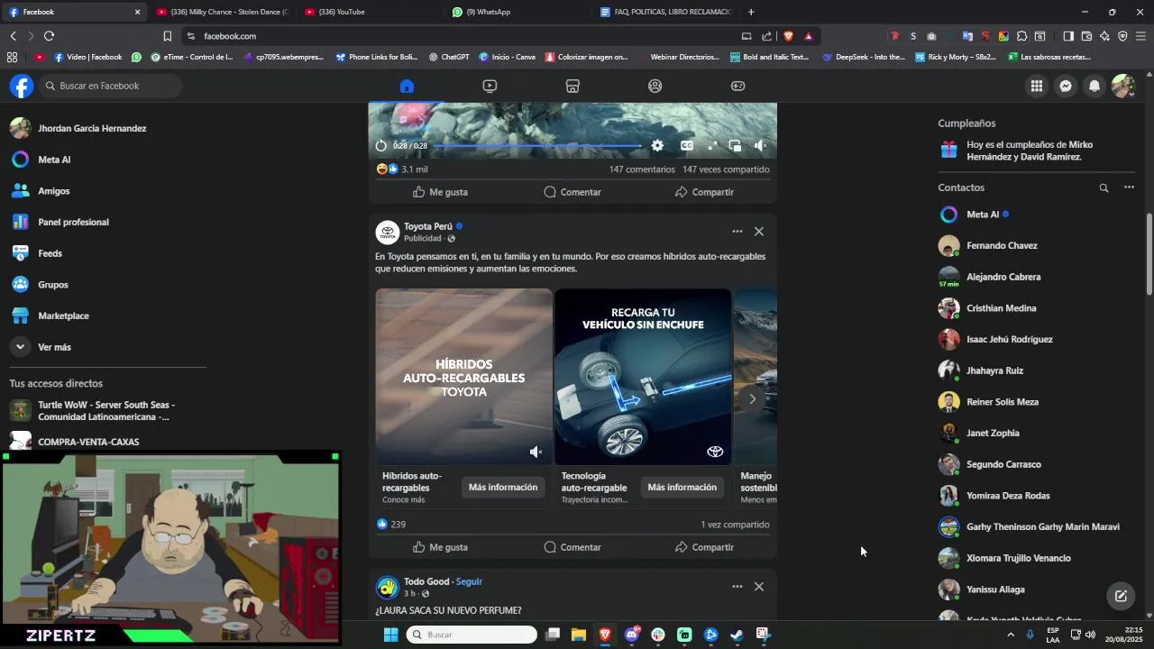Search contacts with magnifier icon

1104,187
